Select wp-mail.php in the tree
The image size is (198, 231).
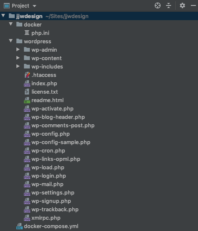click(48, 184)
